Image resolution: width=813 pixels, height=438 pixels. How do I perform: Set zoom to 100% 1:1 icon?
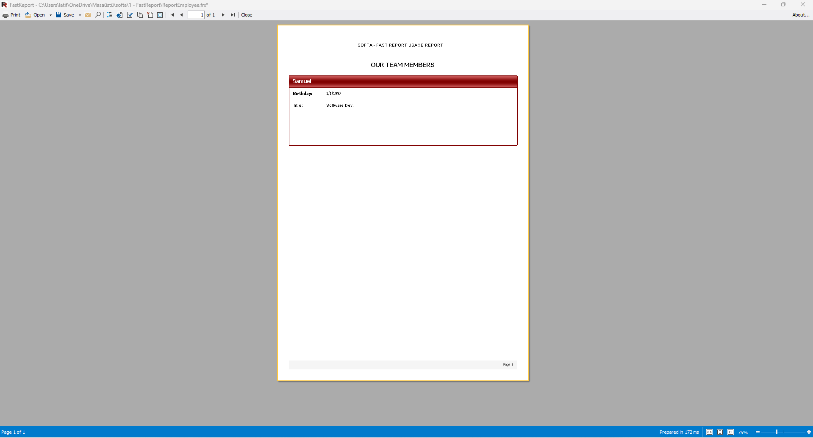tap(731, 432)
